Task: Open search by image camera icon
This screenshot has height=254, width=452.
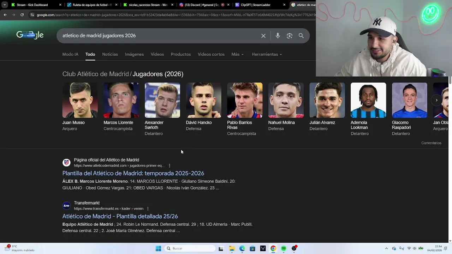Action: click(290, 36)
